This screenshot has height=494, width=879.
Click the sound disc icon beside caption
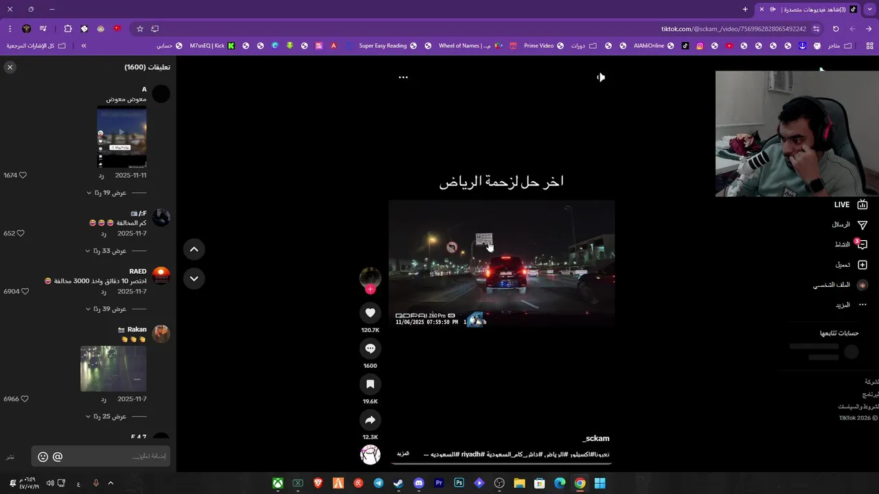point(370,455)
